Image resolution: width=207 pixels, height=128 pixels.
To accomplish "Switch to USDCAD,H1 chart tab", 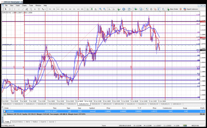I will (x=177, y=104).
